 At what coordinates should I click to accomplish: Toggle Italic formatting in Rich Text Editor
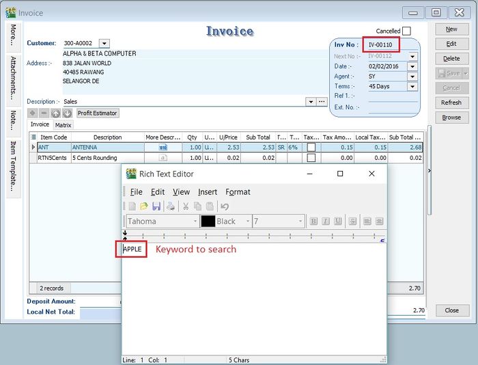click(x=326, y=221)
